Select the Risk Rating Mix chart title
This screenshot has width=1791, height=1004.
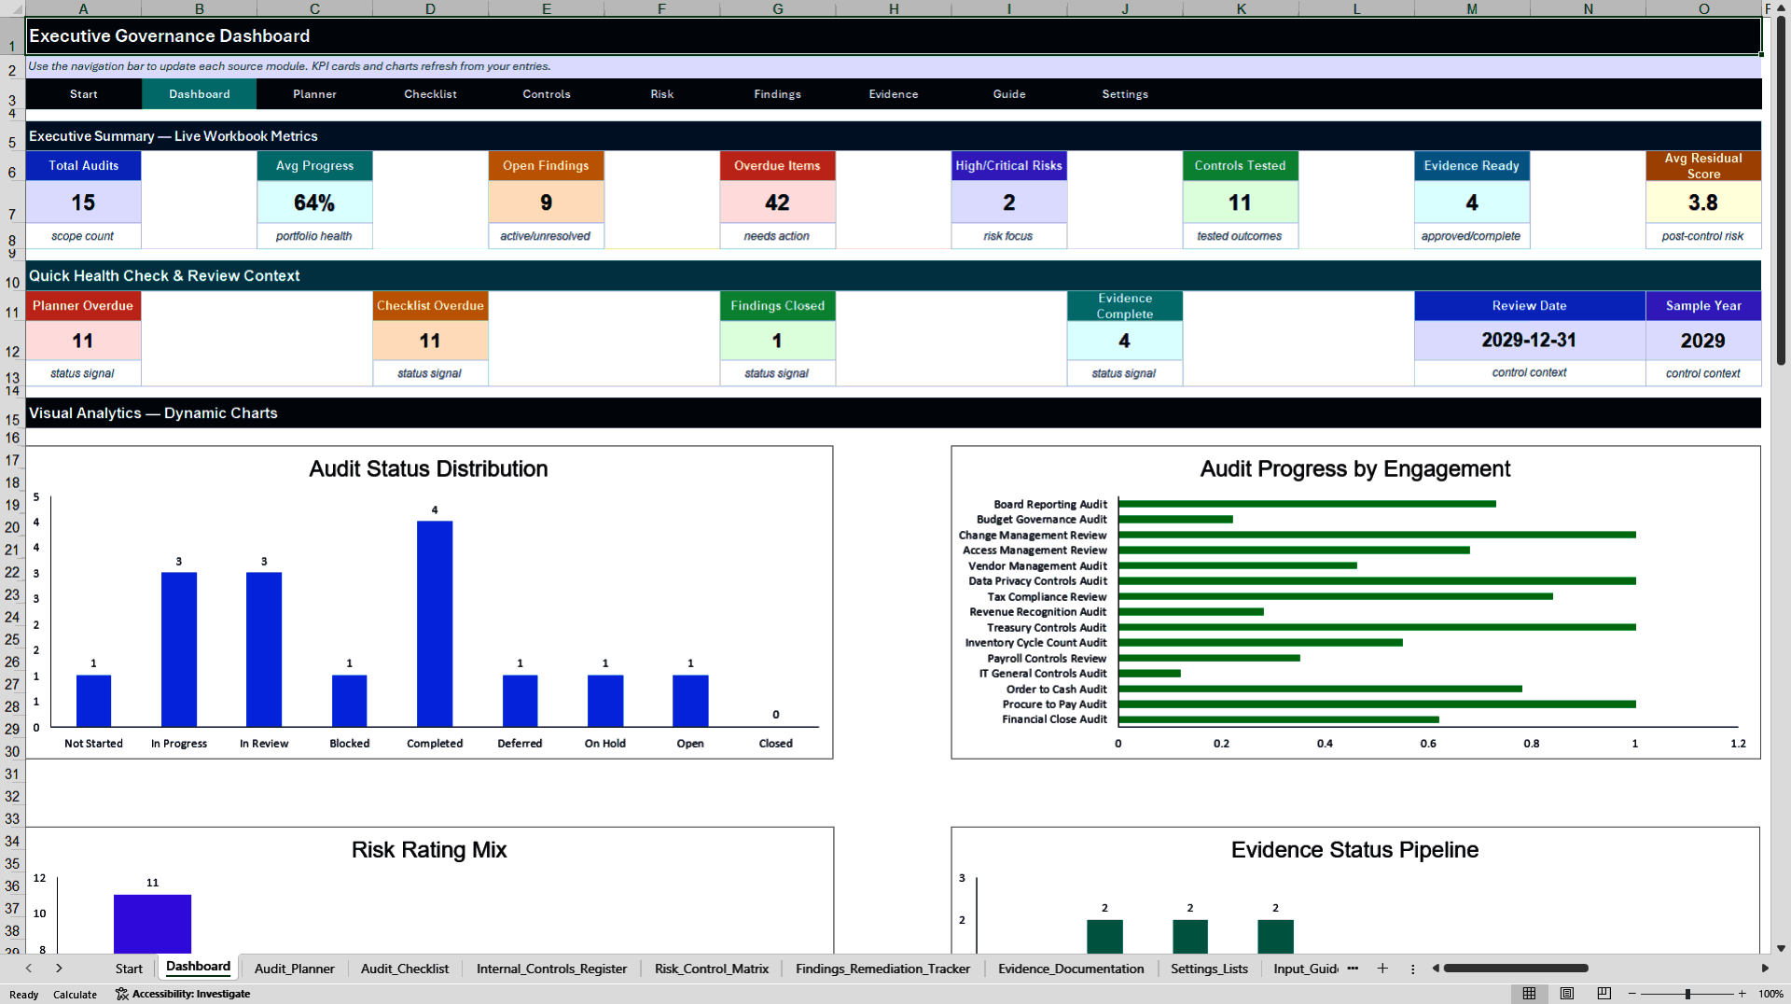429,850
